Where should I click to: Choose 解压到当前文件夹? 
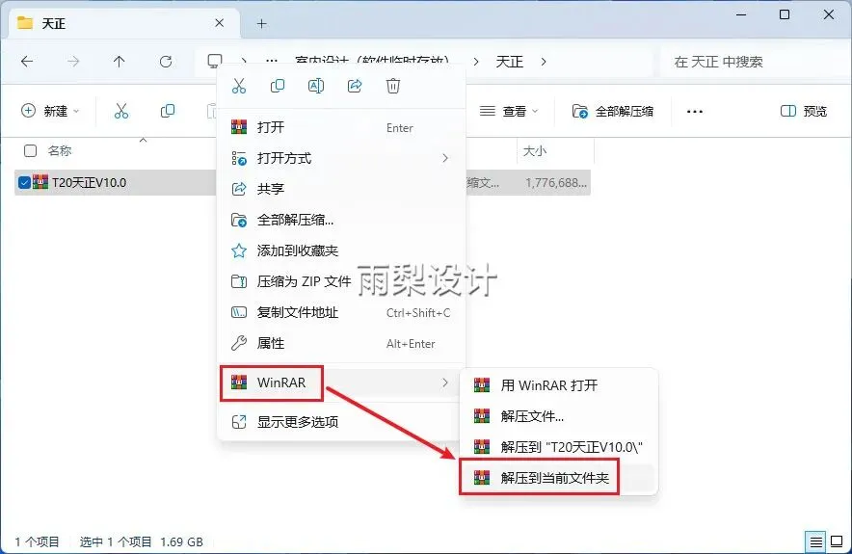pyautogui.click(x=559, y=478)
